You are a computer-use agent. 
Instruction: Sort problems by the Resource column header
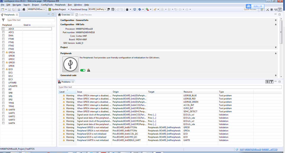[200, 92]
